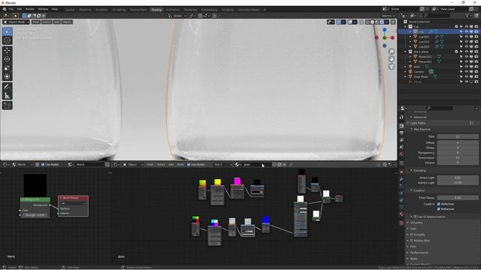
Task: Toggle Use Nodes in Object node editor
Action: pos(189,165)
